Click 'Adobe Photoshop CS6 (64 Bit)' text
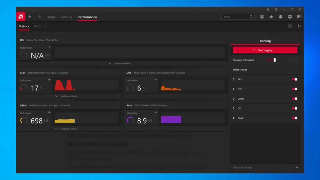This screenshot has height=180, width=320. point(42,40)
